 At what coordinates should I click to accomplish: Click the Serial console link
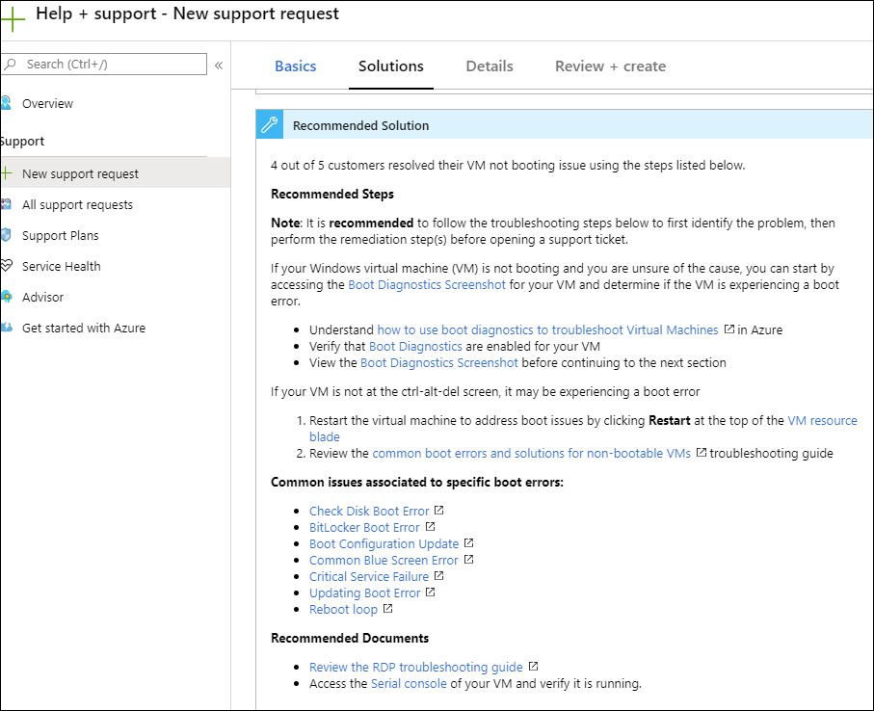pyautogui.click(x=409, y=683)
